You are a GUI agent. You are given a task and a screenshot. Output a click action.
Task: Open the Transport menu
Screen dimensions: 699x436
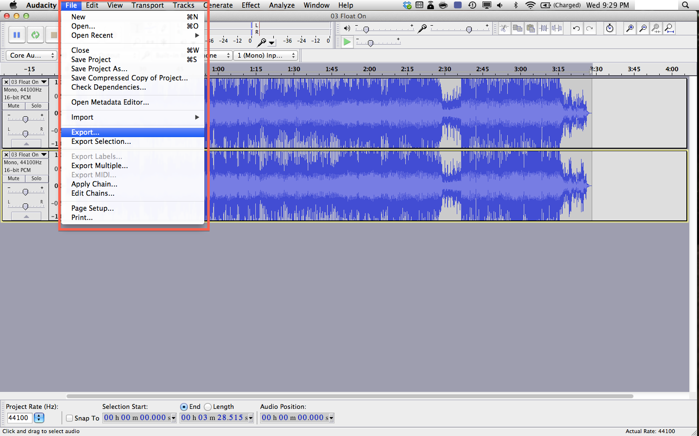[x=148, y=5]
